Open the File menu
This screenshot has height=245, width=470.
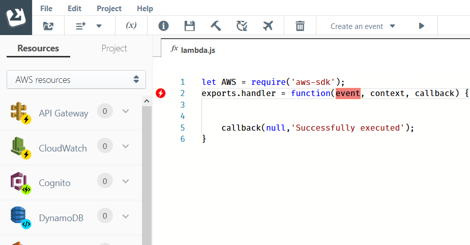click(46, 8)
